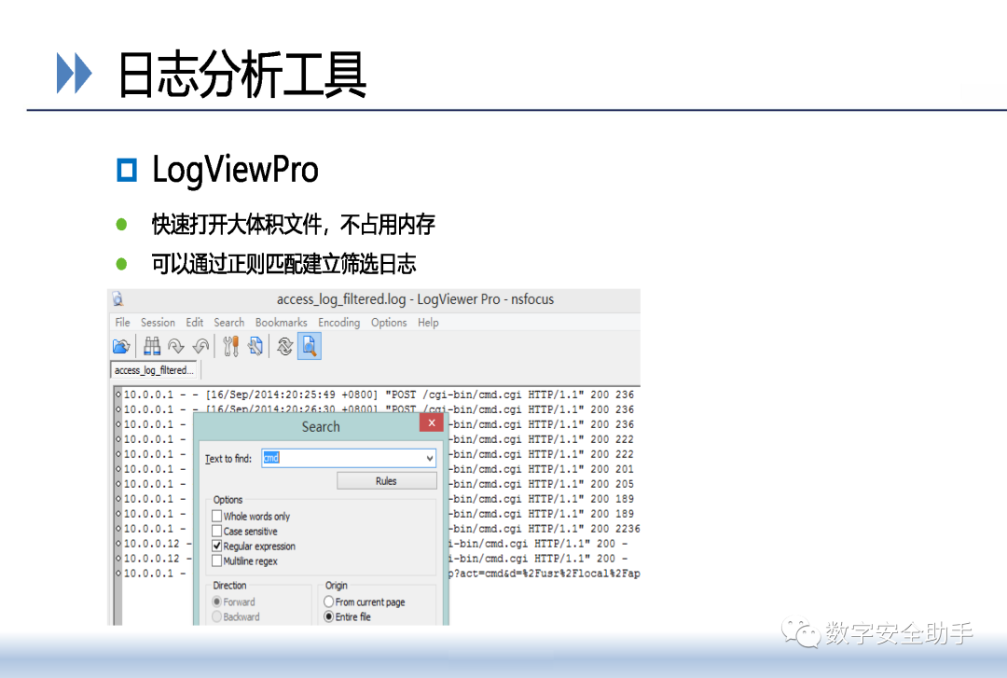The width and height of the screenshot is (1007, 678).
Task: Open the Bookmarks menu
Action: (282, 323)
